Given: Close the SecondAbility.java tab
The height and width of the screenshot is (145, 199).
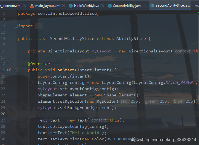Looking at the screenshot, I should coord(145,6).
